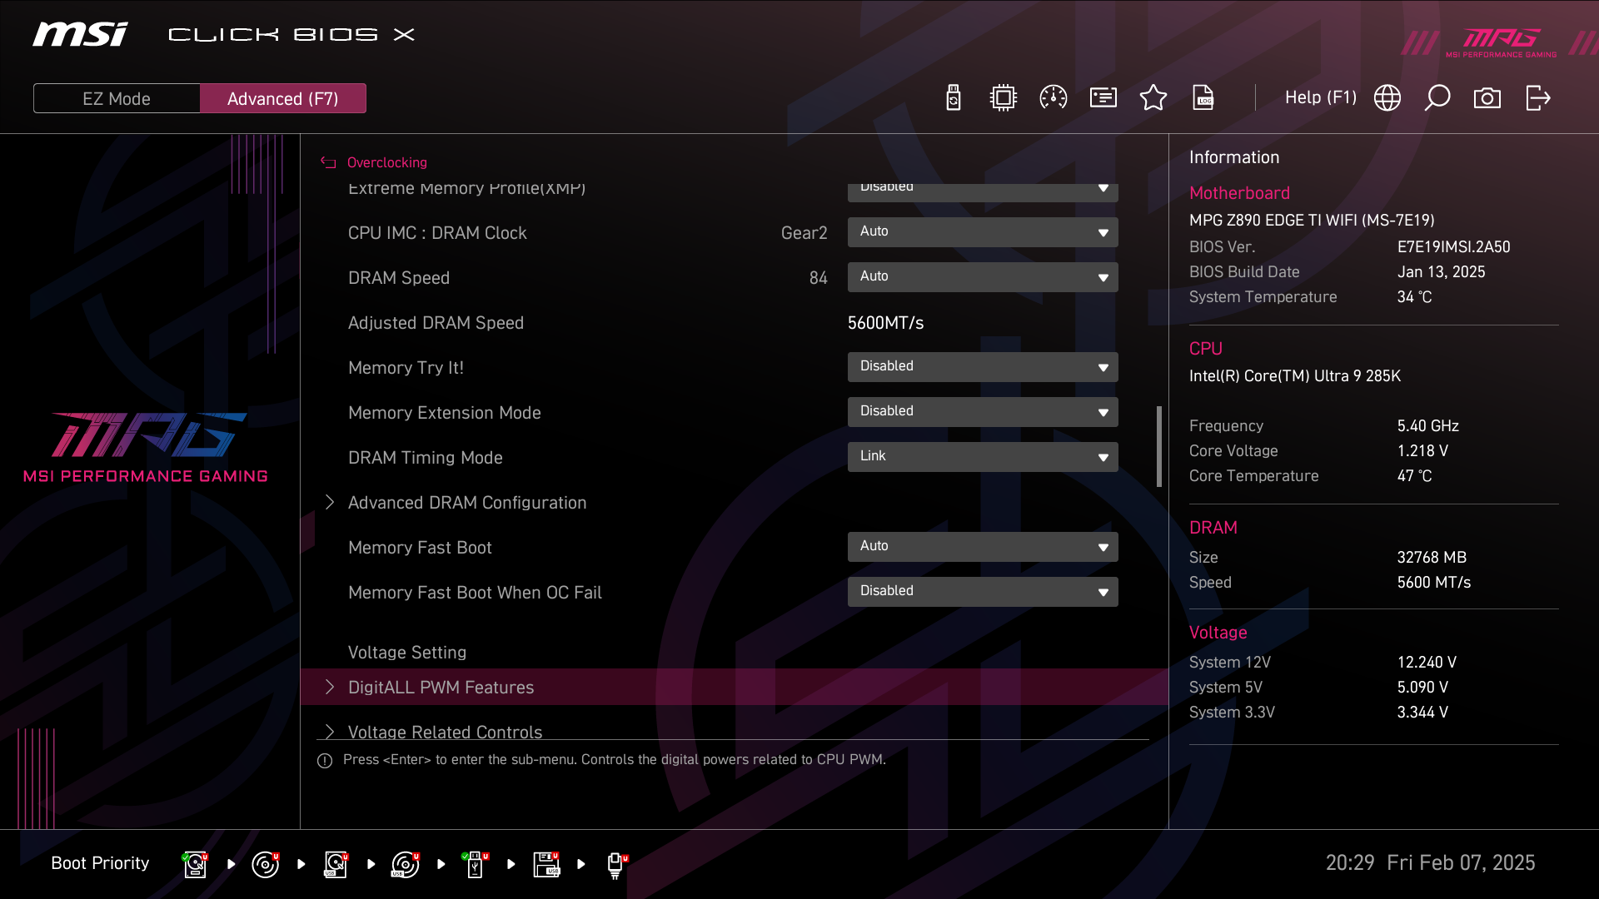Open the Memory Try It! dropdown
The height and width of the screenshot is (899, 1599).
[x=983, y=366]
